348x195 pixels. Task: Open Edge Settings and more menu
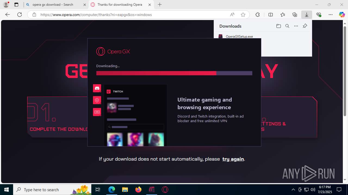331,15
